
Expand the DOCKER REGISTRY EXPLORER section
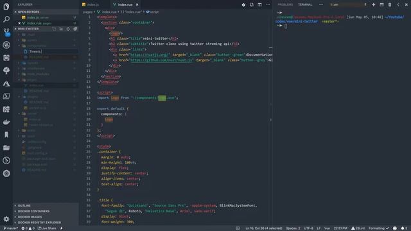point(39,223)
